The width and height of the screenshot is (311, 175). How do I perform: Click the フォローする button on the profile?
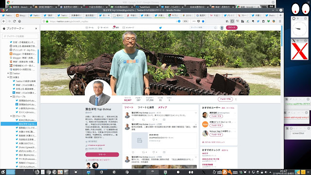click(225, 99)
